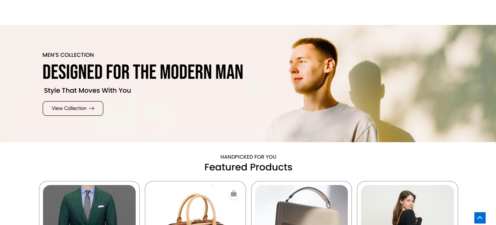Click the Style That Moves With You tagline

pos(88,91)
